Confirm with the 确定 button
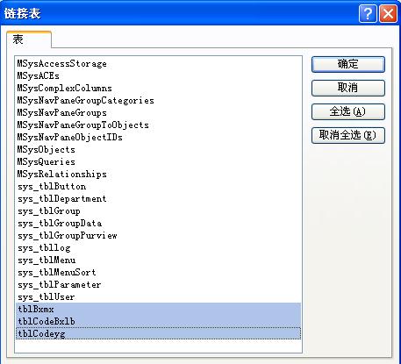Image resolution: width=401 pixels, height=364 pixels. 348,64
